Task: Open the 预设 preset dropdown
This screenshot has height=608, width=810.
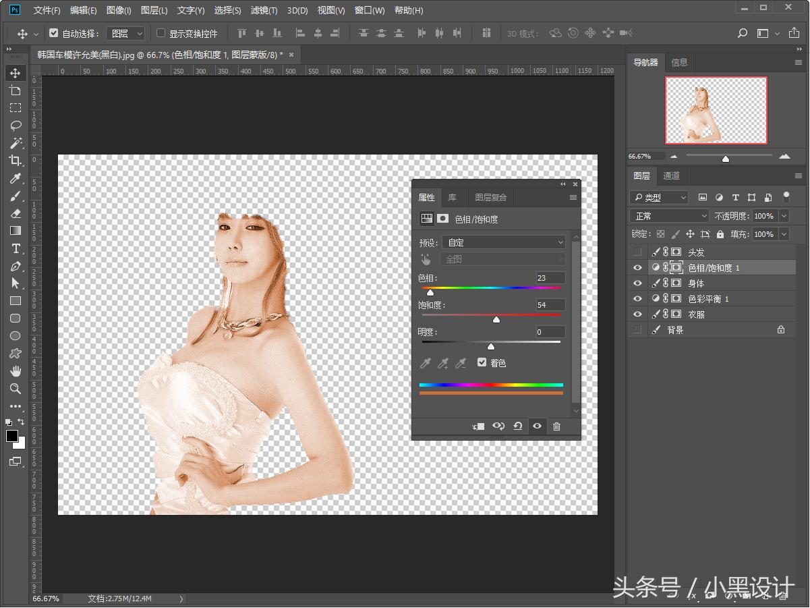Action: pos(503,242)
